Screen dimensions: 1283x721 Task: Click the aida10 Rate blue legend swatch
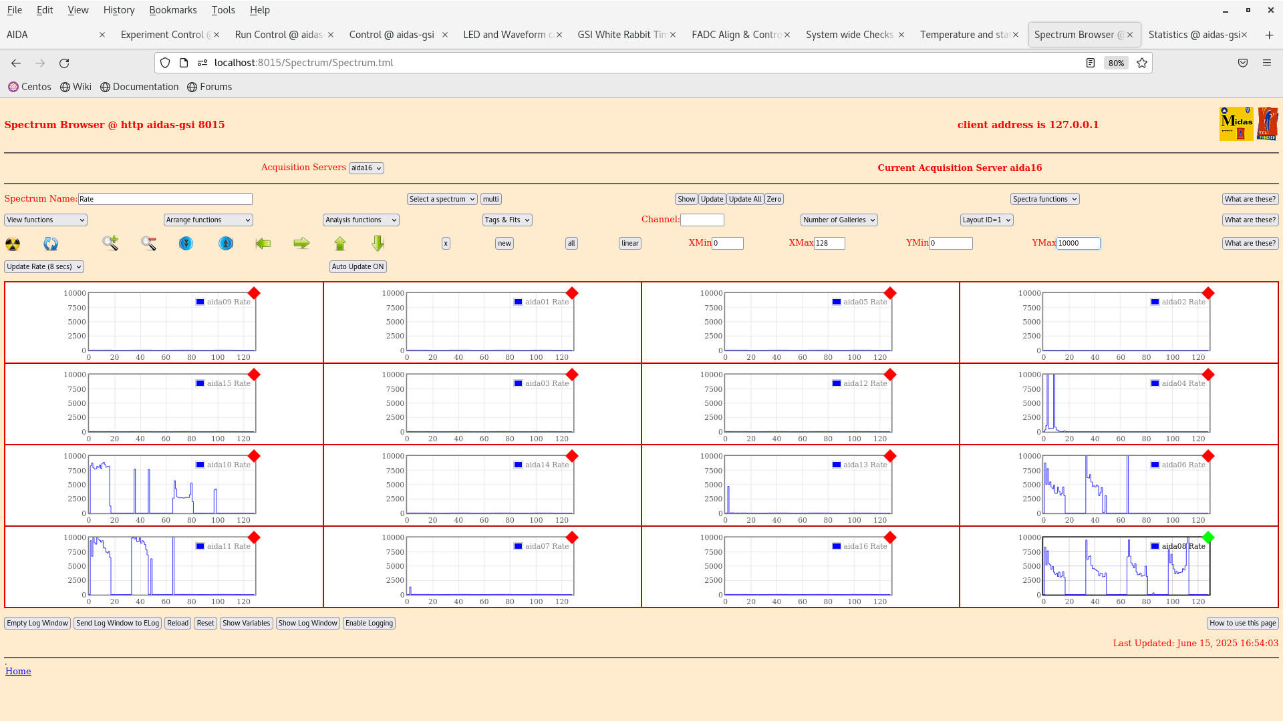pyautogui.click(x=200, y=465)
